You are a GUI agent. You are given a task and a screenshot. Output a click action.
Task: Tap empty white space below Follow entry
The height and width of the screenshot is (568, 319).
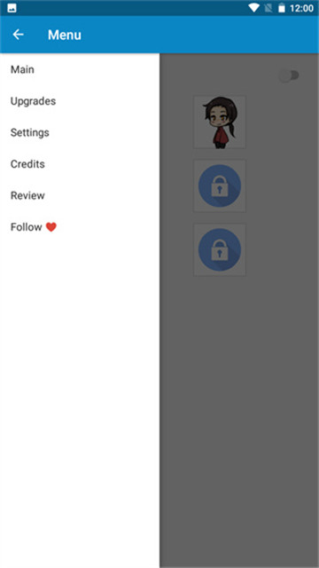80,398
